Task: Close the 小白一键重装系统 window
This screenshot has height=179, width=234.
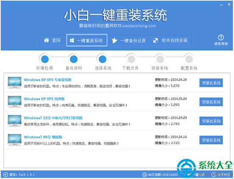Action: (229, 5)
